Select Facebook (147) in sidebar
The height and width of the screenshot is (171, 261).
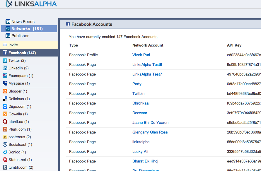point(29,53)
